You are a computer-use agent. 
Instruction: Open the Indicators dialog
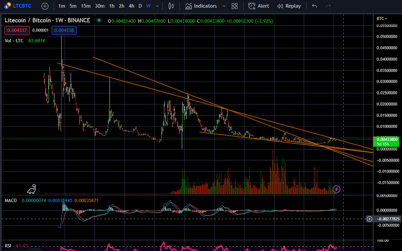point(201,6)
